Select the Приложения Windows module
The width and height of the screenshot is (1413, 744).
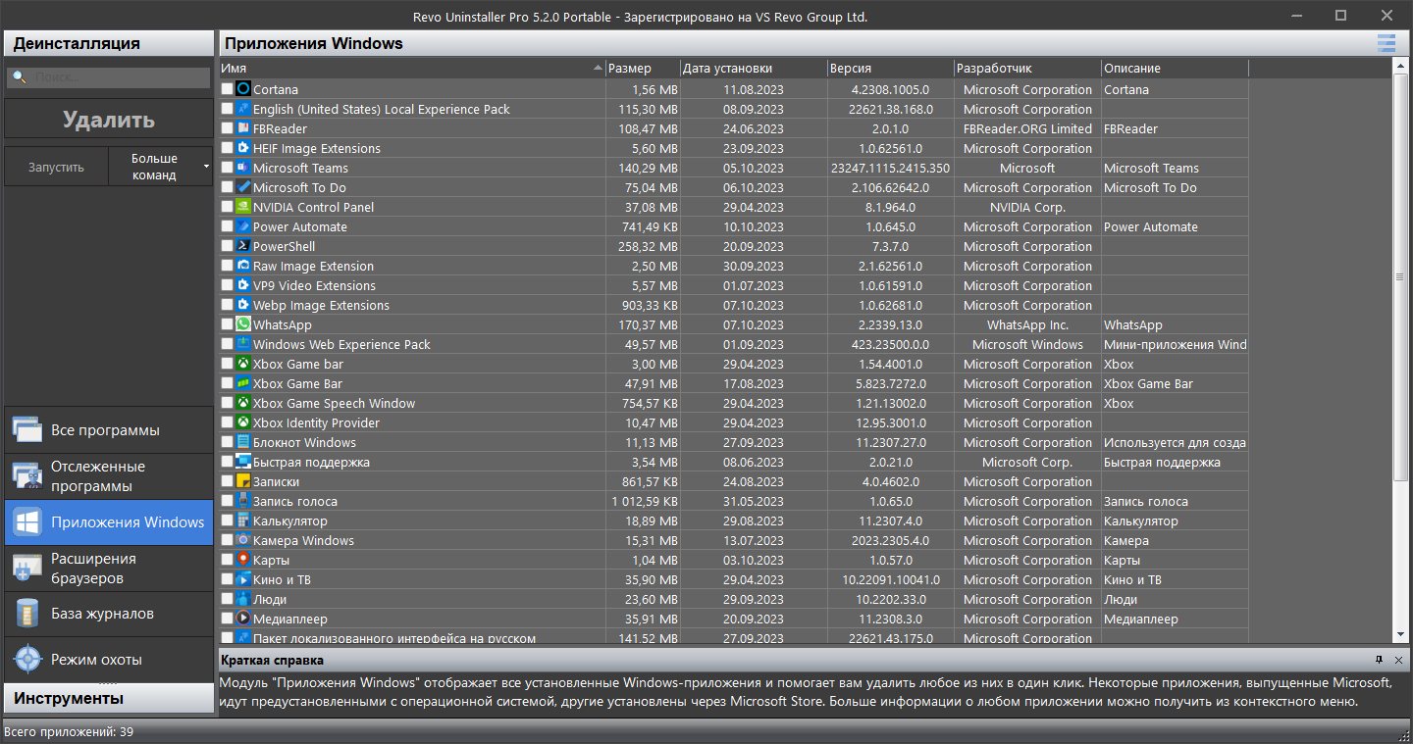[109, 522]
